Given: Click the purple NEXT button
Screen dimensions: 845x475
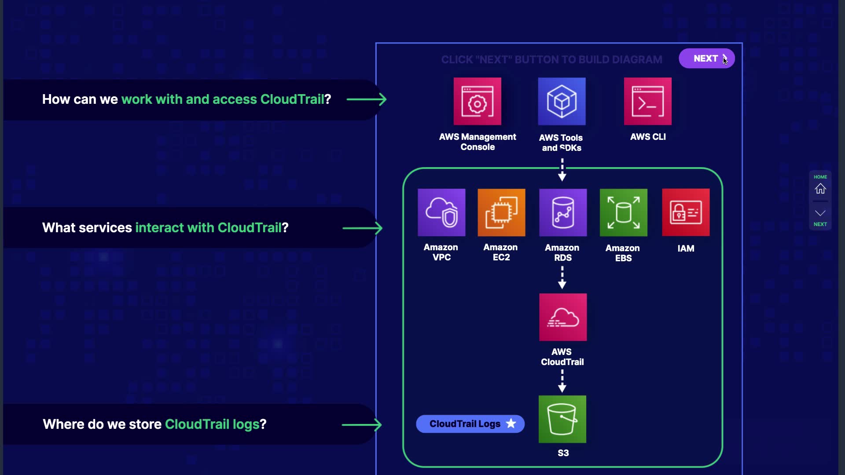Looking at the screenshot, I should tap(706, 58).
